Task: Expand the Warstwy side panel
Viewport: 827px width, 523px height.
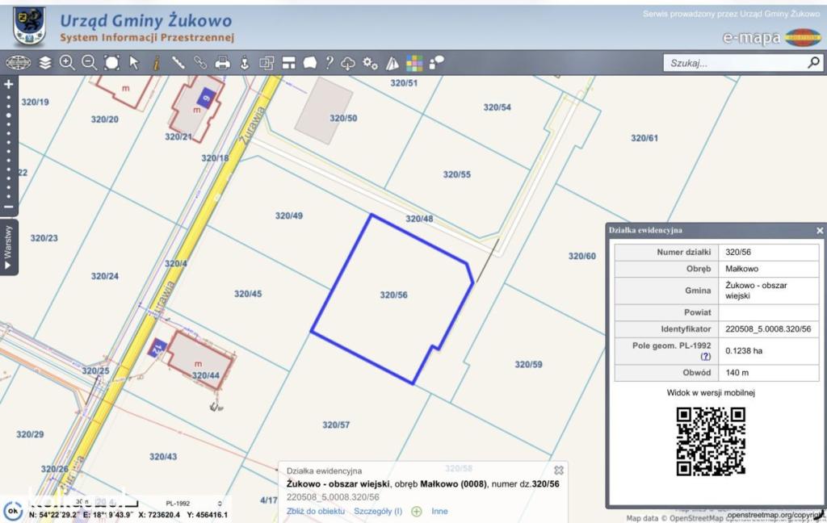Action: pyautogui.click(x=8, y=247)
